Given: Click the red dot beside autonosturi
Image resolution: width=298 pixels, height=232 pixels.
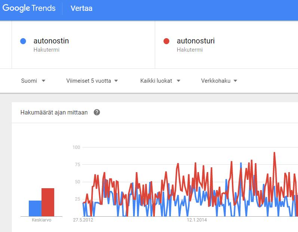Looking at the screenshot, I should [x=166, y=41].
